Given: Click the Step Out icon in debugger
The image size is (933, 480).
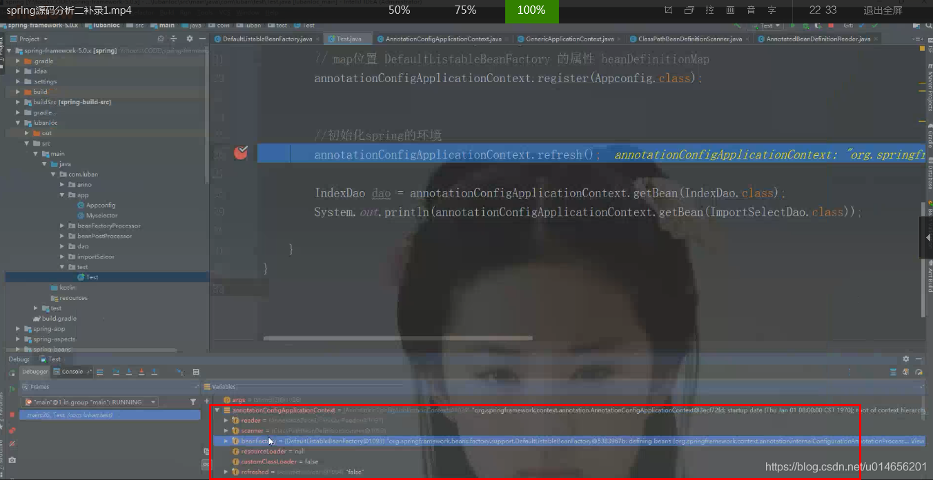Looking at the screenshot, I should 154,372.
